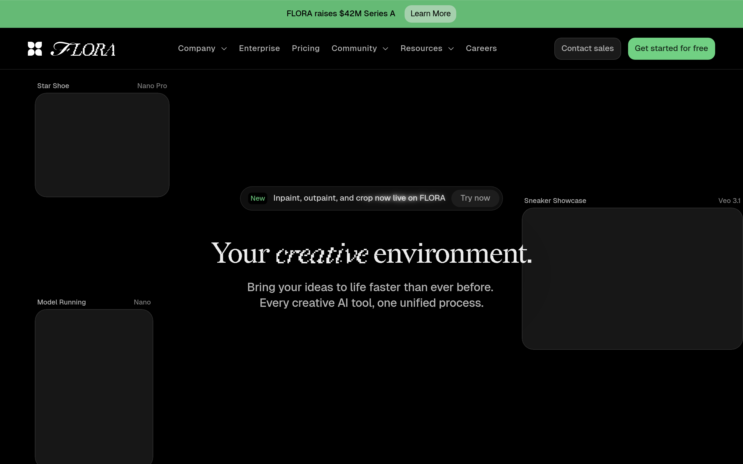
Task: Open the Model Running preview card
Action: (94, 386)
